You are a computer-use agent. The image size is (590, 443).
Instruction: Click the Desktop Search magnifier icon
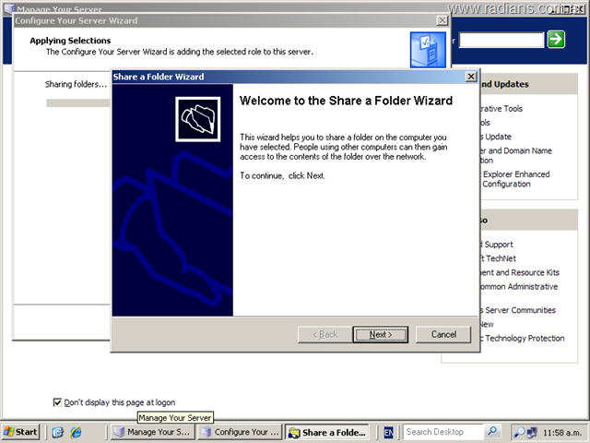(x=493, y=432)
